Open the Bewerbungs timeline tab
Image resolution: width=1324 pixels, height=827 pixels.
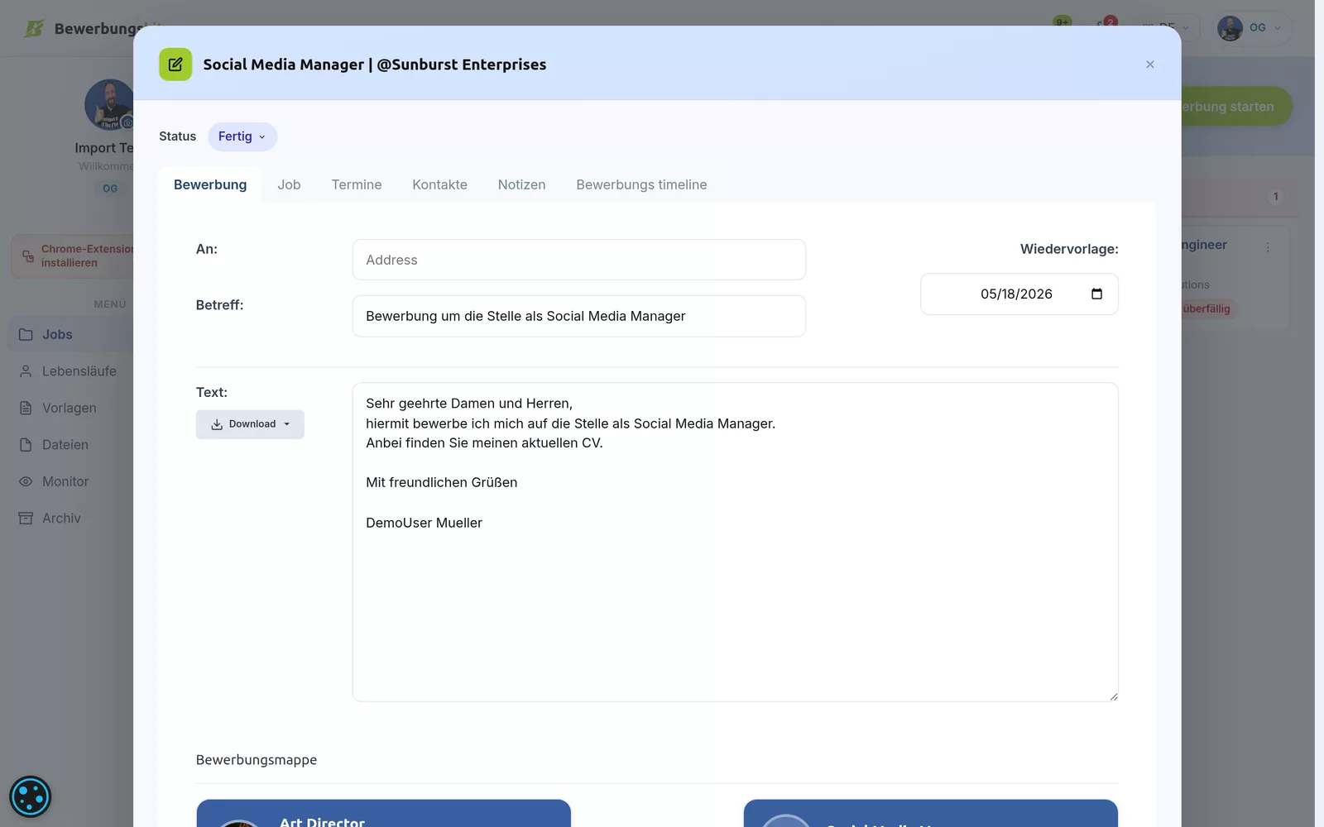pyautogui.click(x=641, y=184)
